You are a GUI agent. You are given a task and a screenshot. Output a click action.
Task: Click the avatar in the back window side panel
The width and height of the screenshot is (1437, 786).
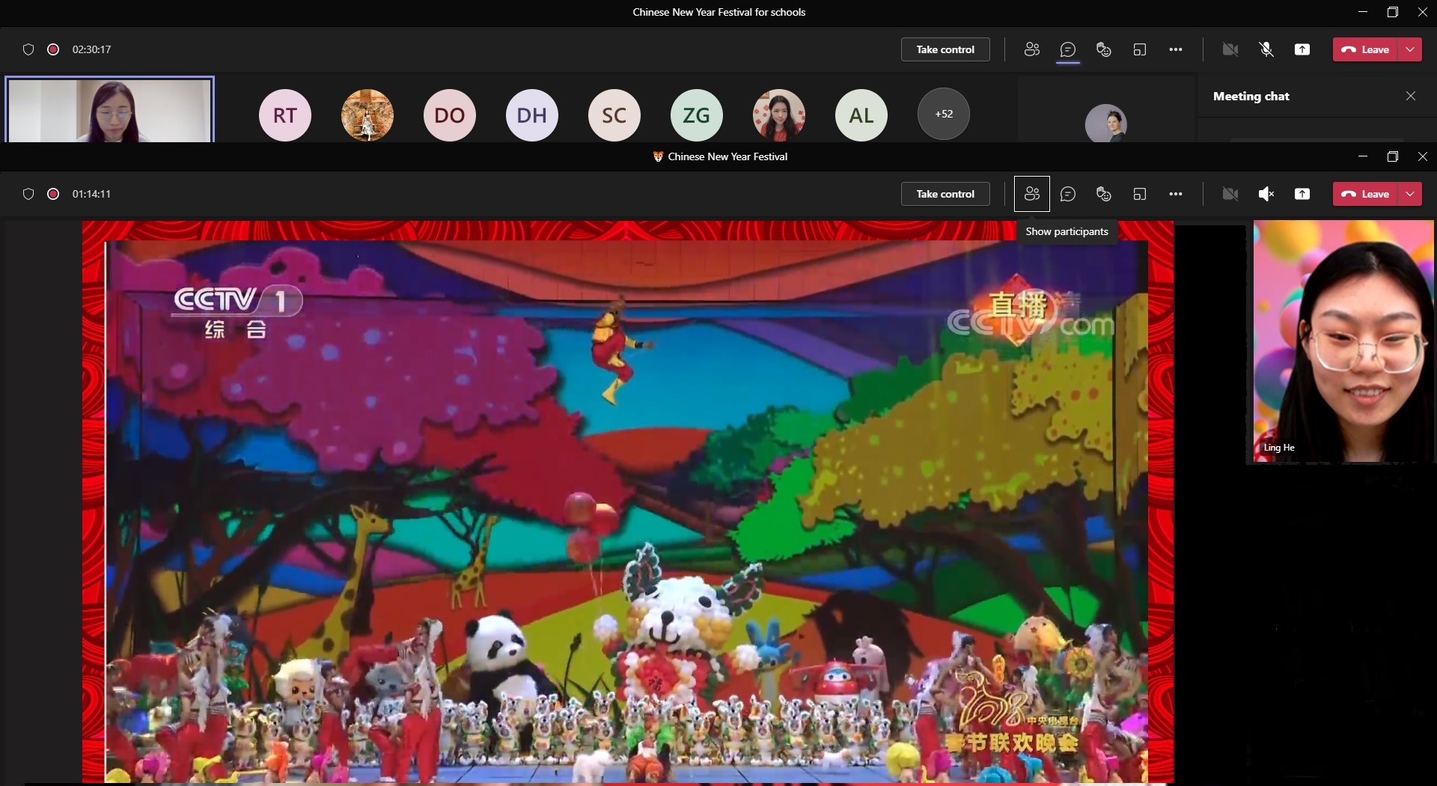pos(1105,124)
